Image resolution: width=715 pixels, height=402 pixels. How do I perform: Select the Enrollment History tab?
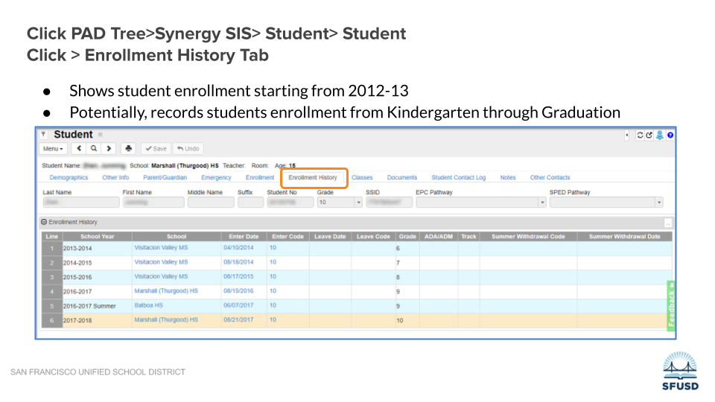pyautogui.click(x=313, y=178)
